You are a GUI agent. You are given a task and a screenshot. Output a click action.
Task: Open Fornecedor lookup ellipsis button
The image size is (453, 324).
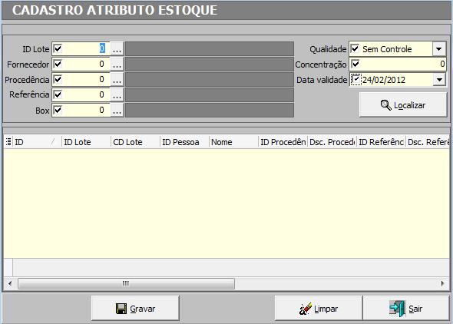117,64
